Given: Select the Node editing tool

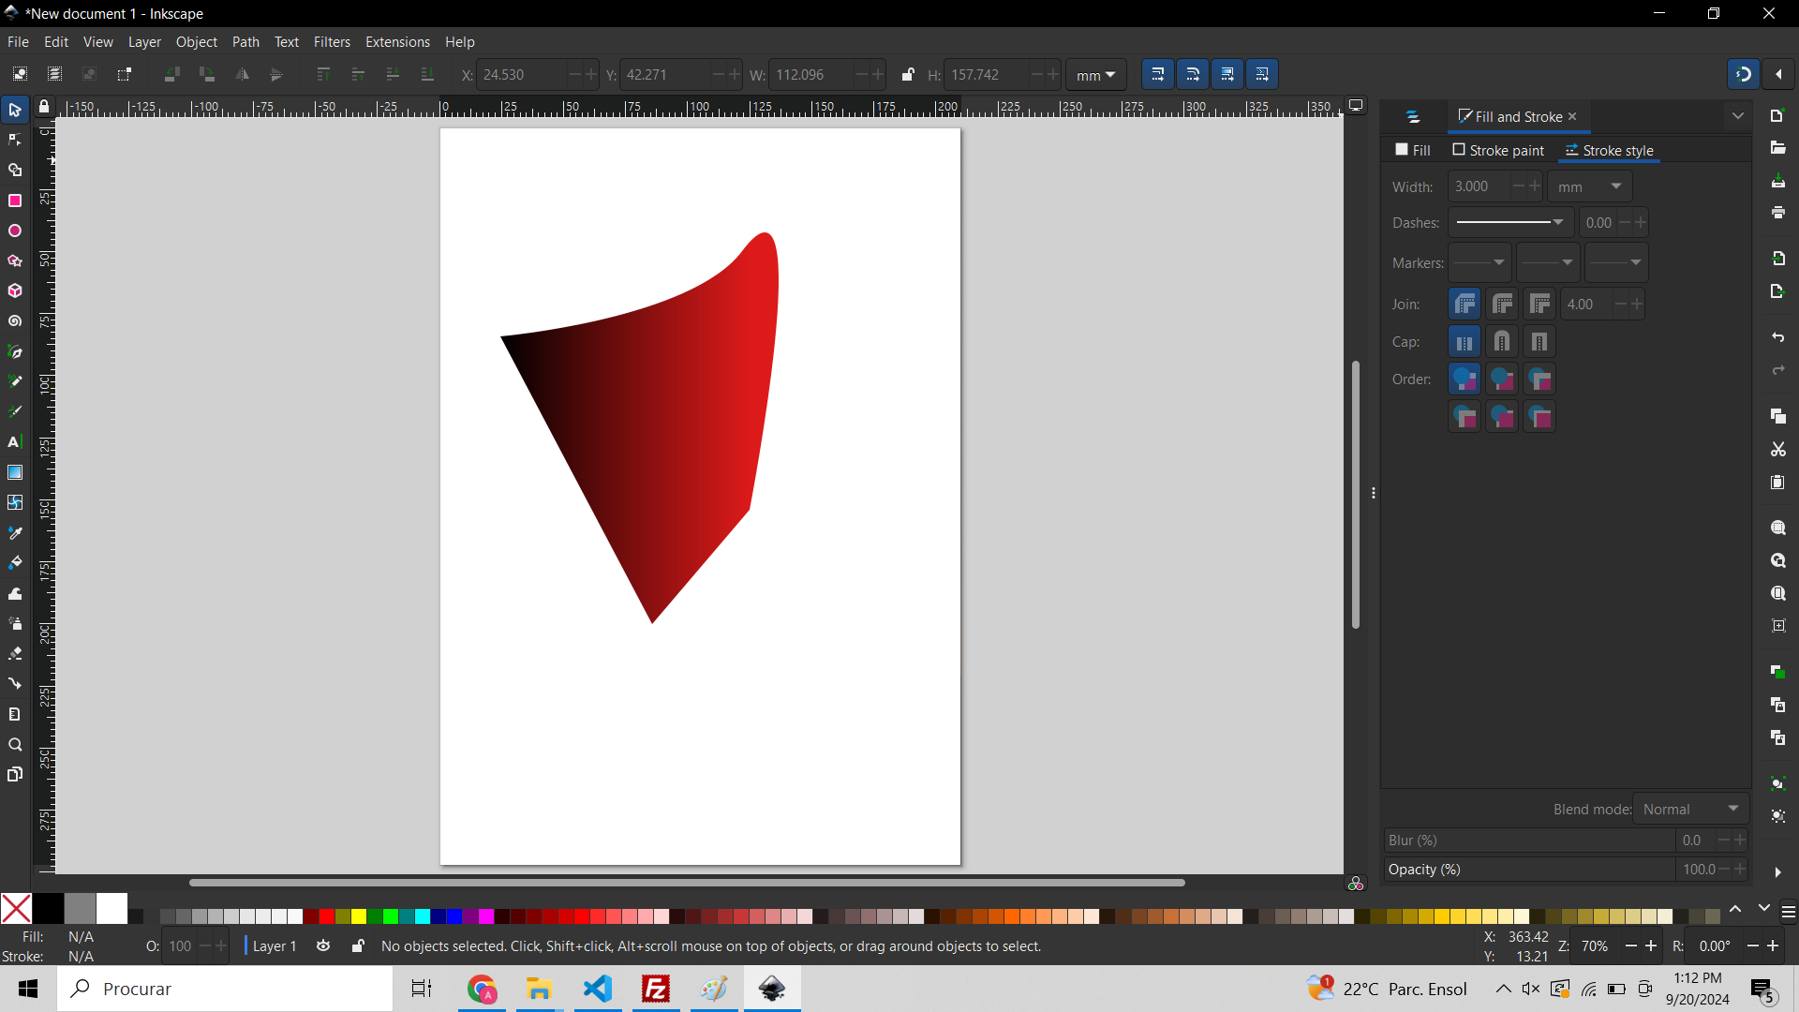Looking at the screenshot, I should pos(15,141).
